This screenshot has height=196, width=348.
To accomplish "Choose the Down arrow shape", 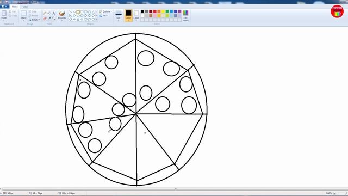I will tap(71, 20).
